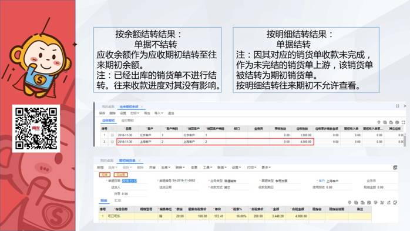Click the 保存 button in the upper toolbar
Screen dimensions: 410x231
102,113
